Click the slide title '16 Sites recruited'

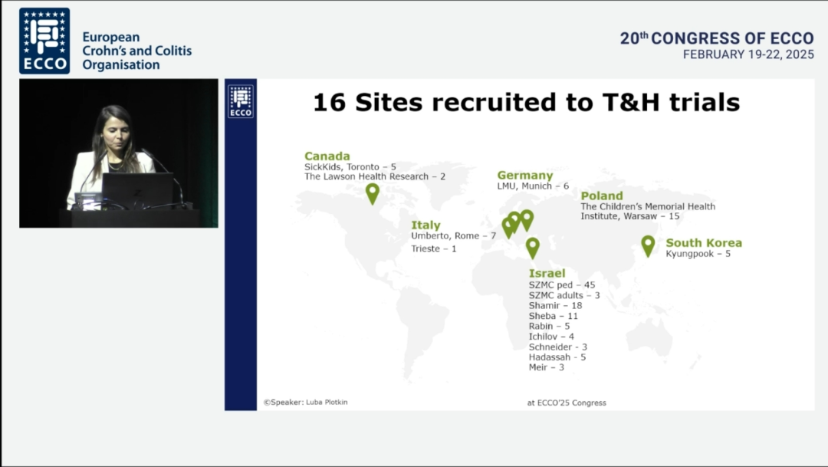tap(526, 102)
